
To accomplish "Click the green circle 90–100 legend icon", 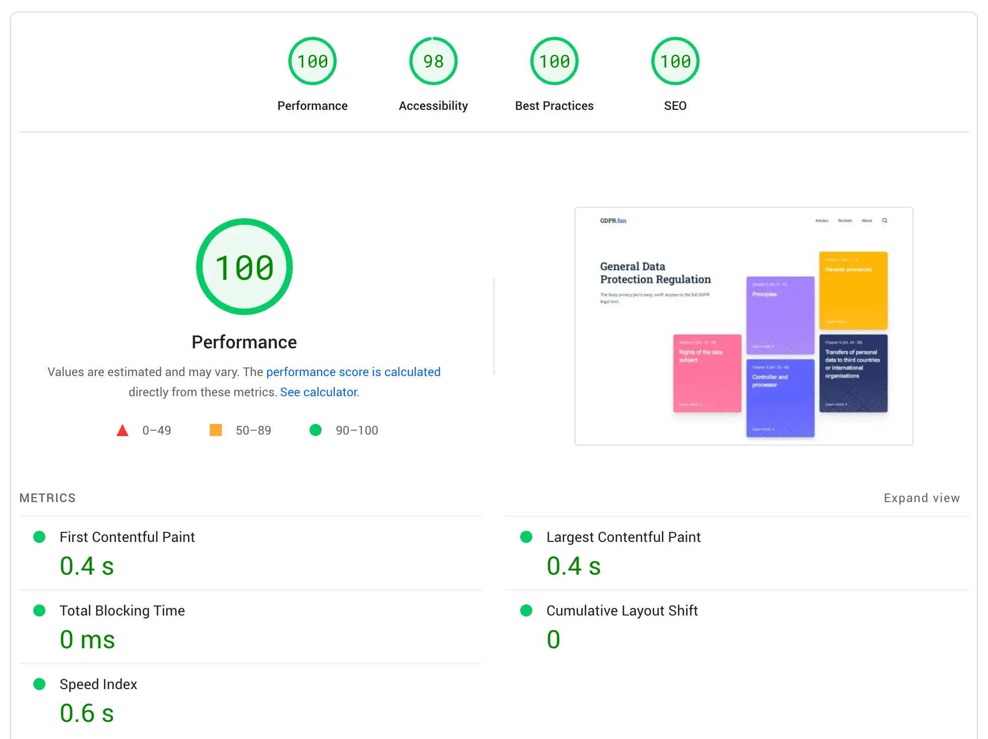I will (x=316, y=430).
